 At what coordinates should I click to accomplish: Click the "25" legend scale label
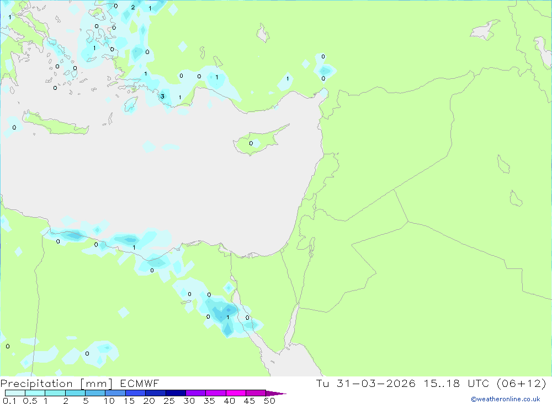point(169,401)
